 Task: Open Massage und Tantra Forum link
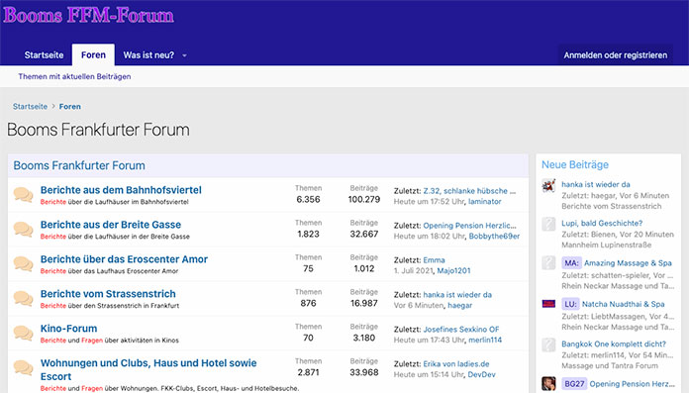pos(610,365)
